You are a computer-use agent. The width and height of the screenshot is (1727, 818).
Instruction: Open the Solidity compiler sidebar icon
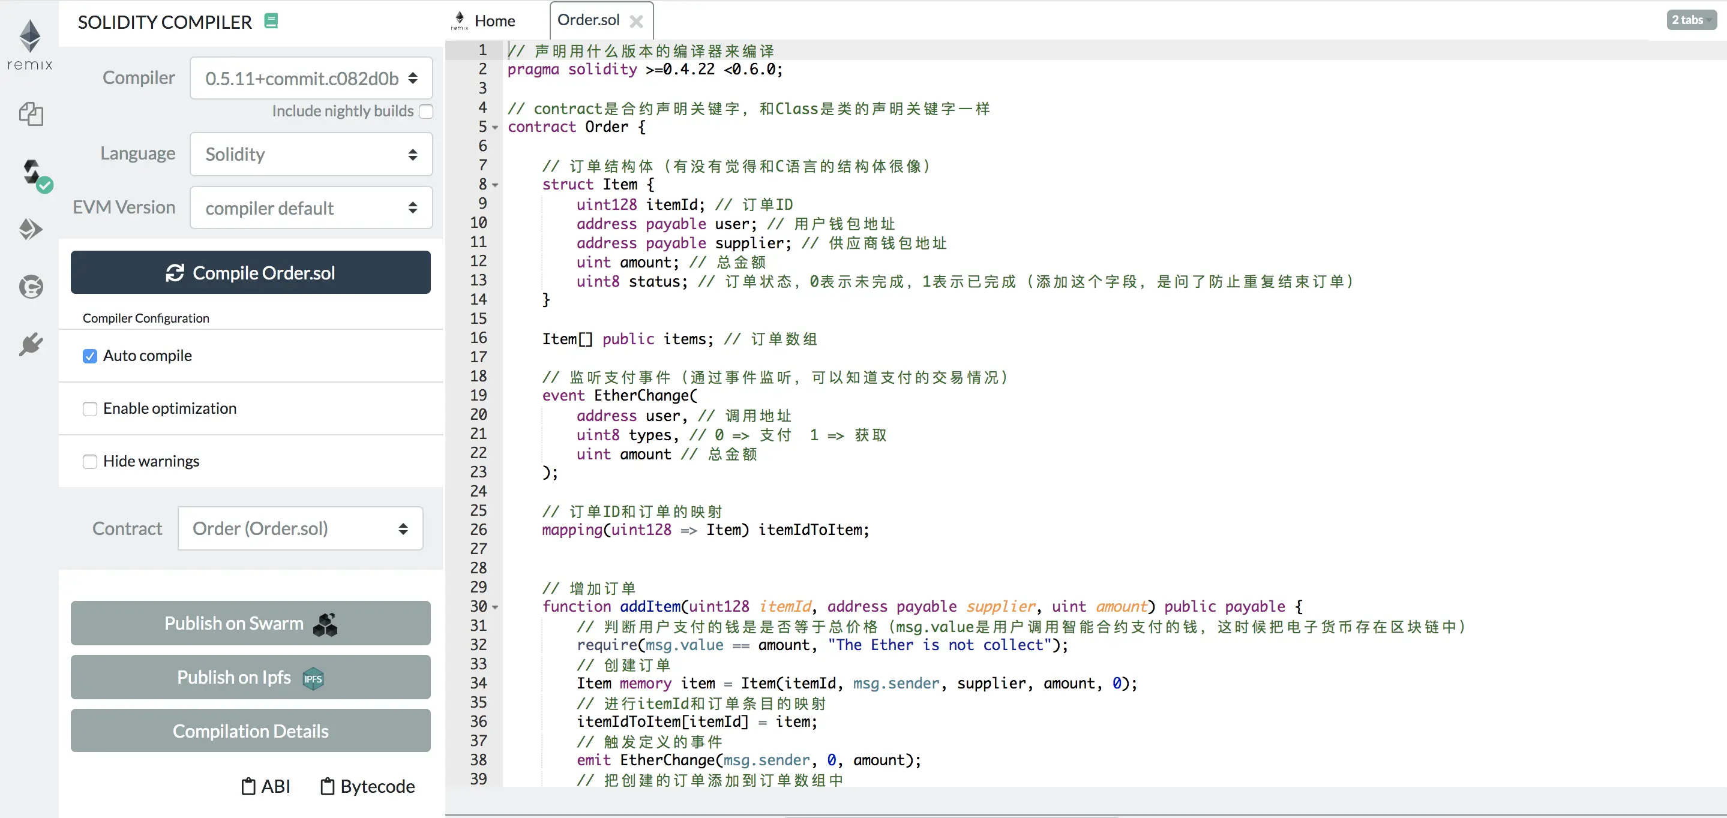[34, 173]
